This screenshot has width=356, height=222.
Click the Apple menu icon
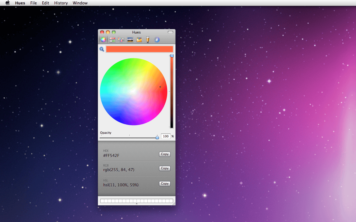point(8,3)
